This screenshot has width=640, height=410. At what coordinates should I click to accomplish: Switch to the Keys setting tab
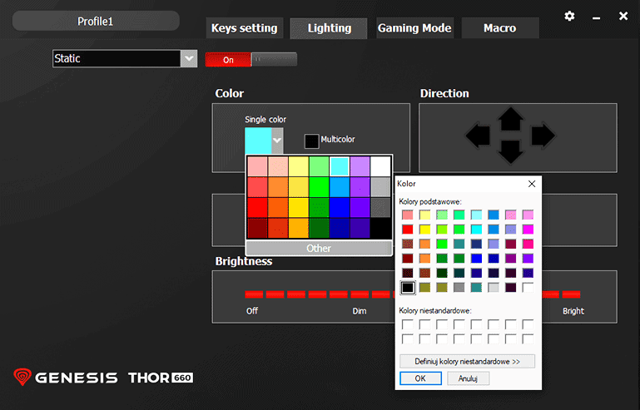click(244, 28)
